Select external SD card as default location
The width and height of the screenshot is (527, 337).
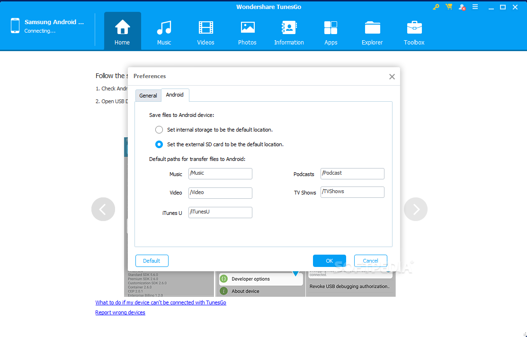[159, 144]
